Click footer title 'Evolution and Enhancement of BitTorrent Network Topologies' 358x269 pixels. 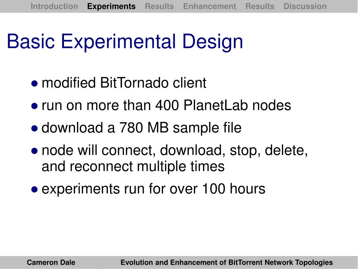point(227,262)
